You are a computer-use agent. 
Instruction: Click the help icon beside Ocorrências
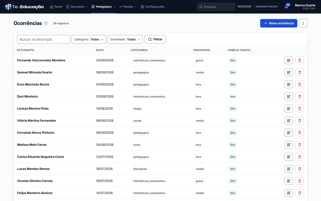point(46,23)
